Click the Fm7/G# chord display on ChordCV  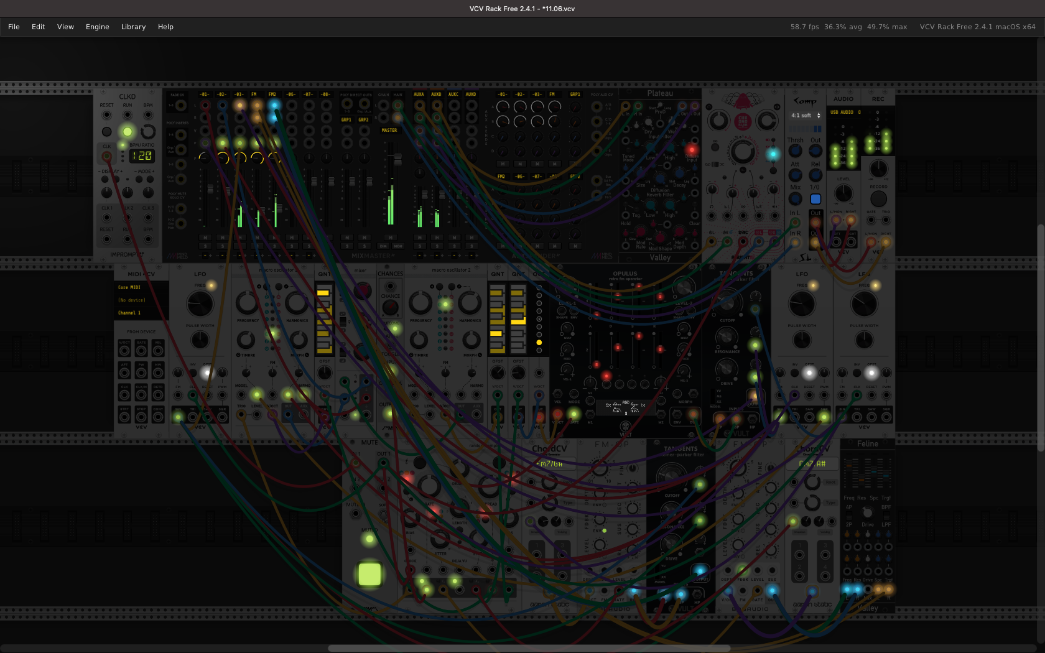click(550, 464)
